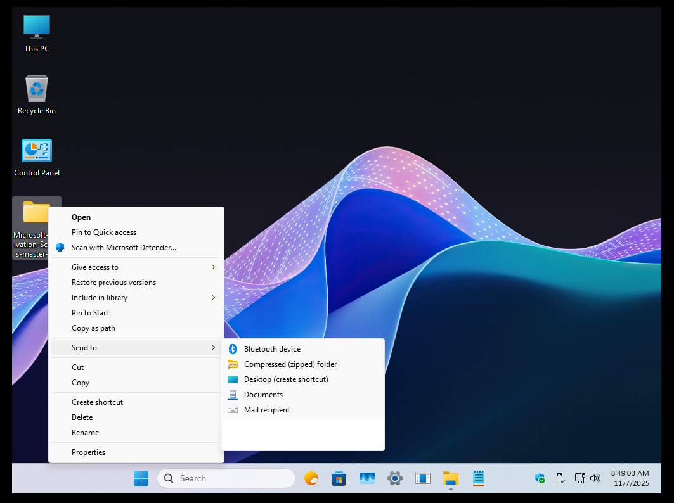Screen dimensions: 674x503
Task: Choose Open from the context menu
Action: point(136,217)
